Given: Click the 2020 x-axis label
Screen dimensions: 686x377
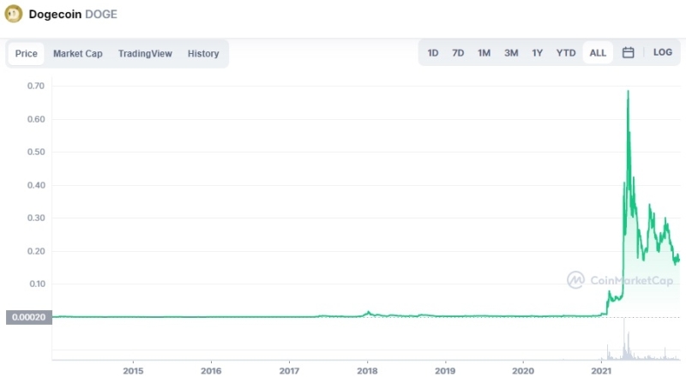Looking at the screenshot, I should point(523,371).
